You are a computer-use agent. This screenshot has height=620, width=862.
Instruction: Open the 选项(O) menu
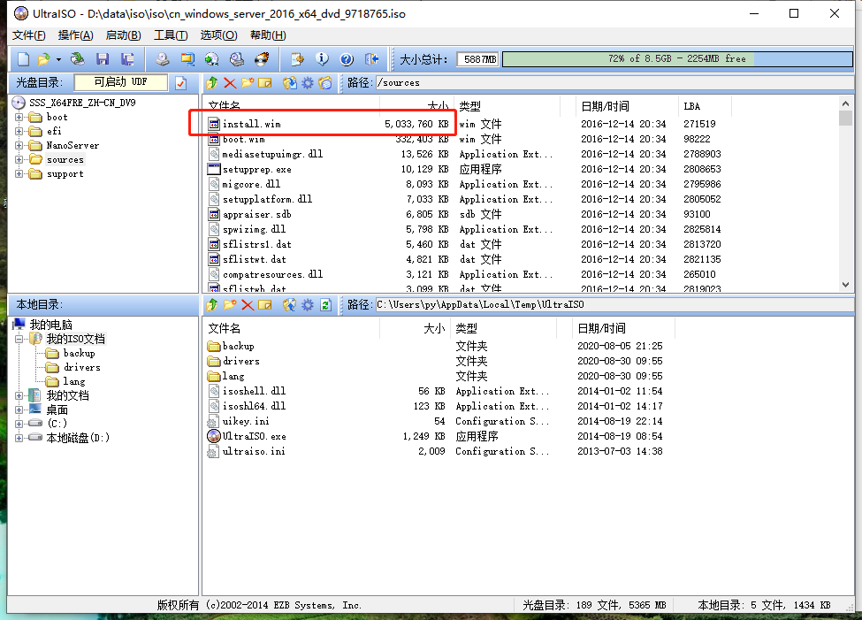click(x=218, y=35)
